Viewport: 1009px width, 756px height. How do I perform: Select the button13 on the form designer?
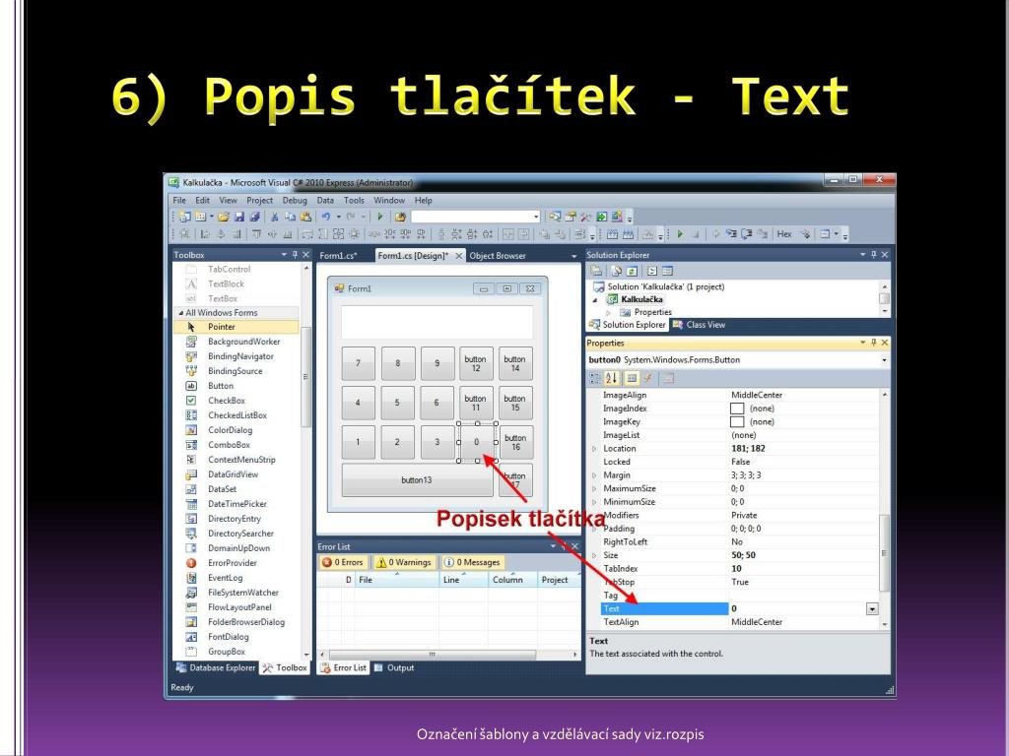[x=417, y=480]
